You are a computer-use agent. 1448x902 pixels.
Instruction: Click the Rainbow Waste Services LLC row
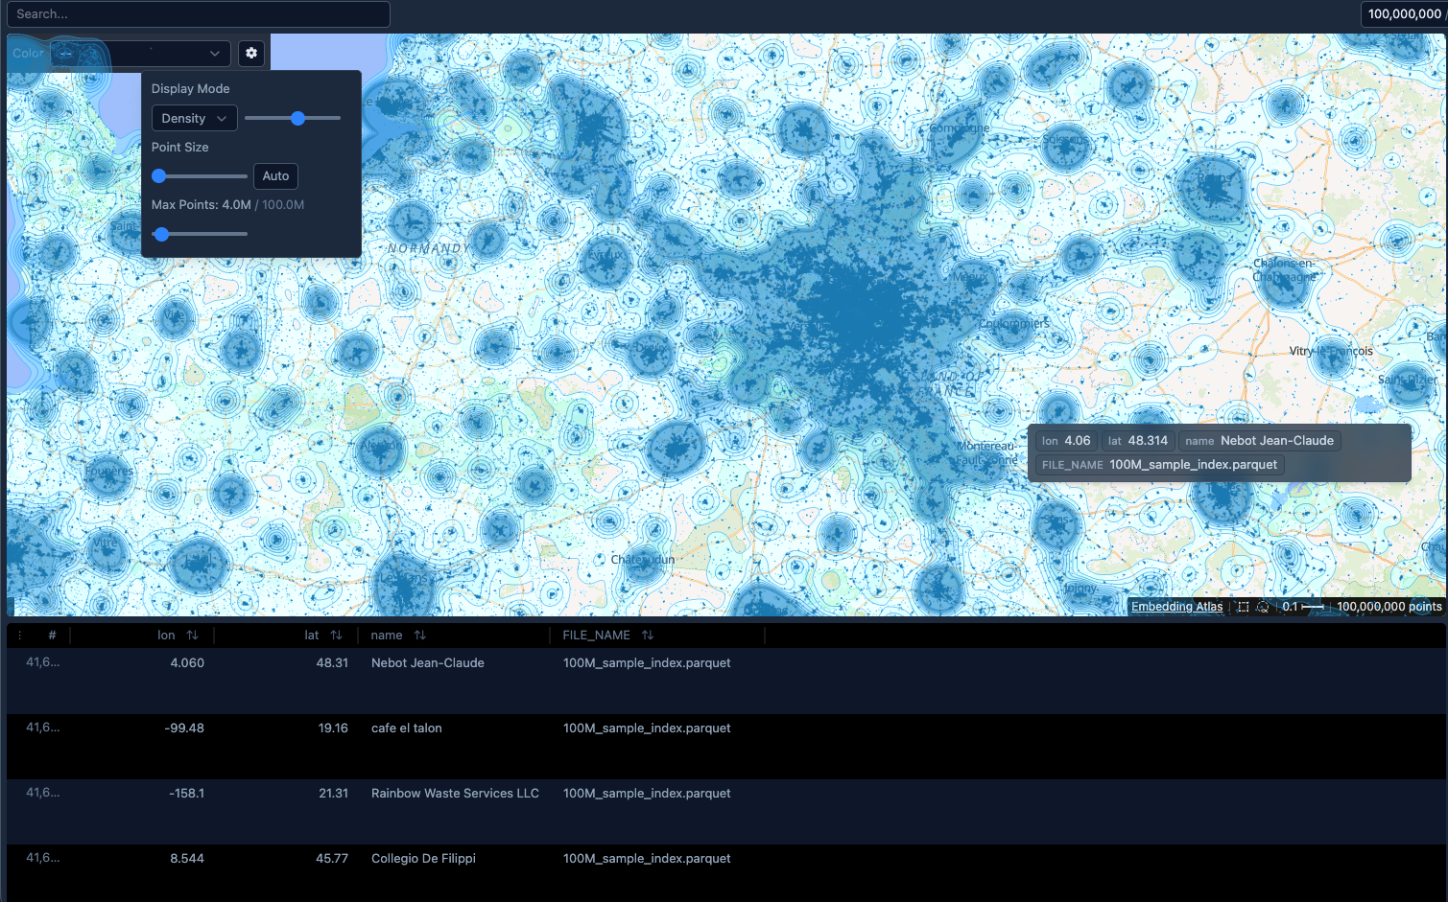(x=455, y=794)
